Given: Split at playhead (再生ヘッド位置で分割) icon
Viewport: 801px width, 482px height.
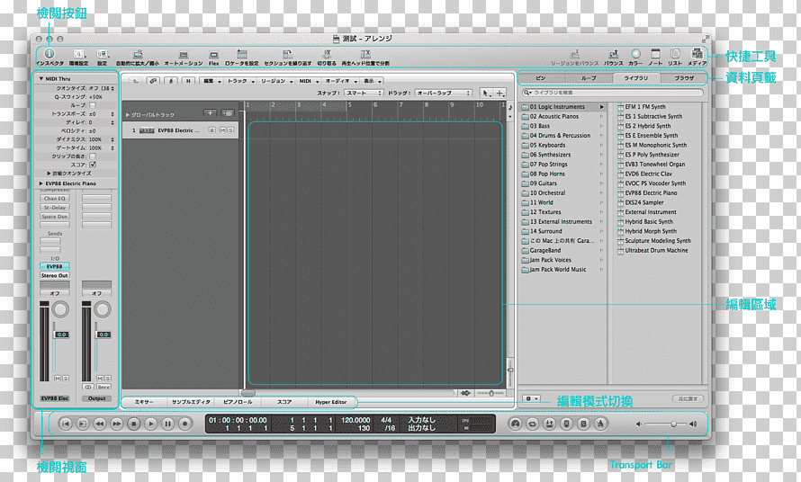Looking at the screenshot, I should [x=365, y=54].
